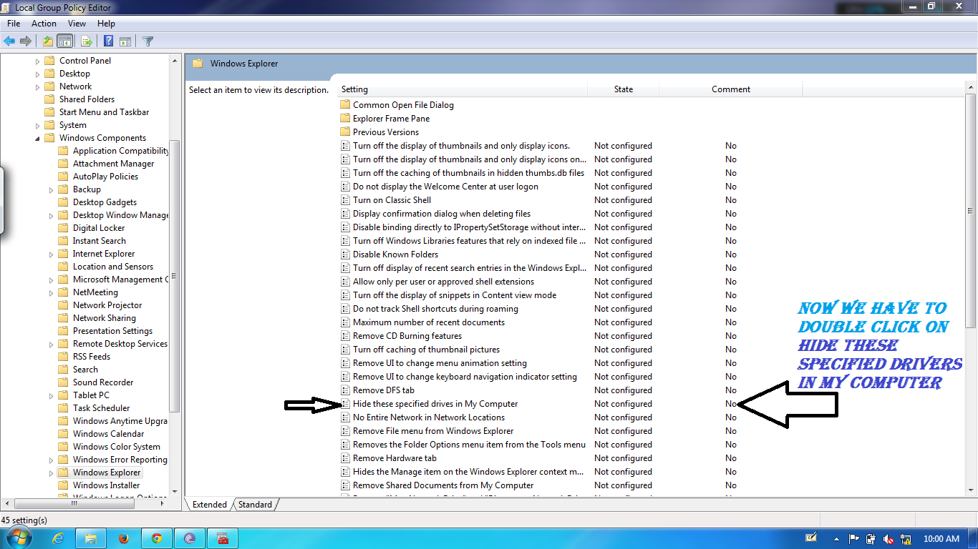Click the Explorer Frame Pane folder icon
Image resolution: width=978 pixels, height=549 pixels.
click(345, 119)
